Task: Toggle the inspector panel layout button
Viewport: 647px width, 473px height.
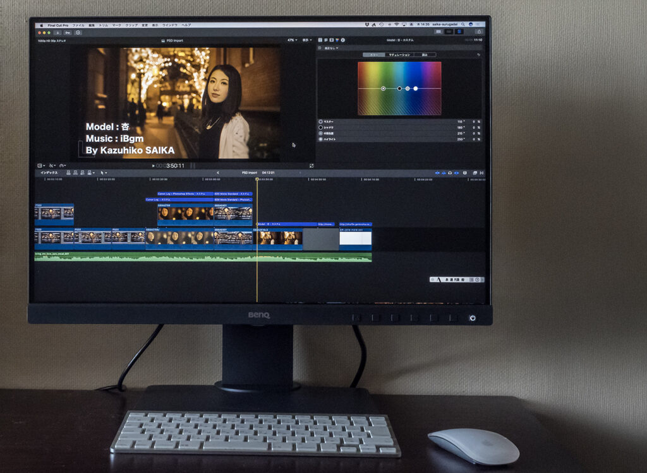Action: pyautogui.click(x=459, y=32)
